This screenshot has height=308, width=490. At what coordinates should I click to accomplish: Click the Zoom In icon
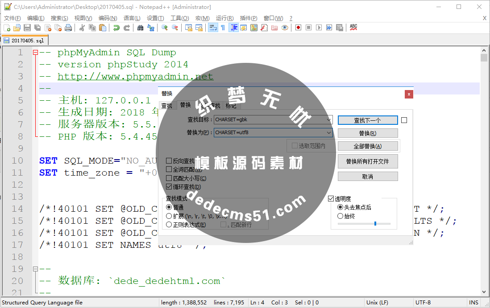point(164,28)
